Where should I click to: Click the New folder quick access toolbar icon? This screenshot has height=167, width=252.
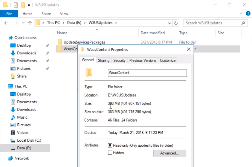[23, 5]
